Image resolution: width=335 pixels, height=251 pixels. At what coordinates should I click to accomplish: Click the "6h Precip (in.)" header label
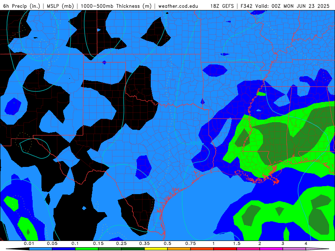click(22, 6)
